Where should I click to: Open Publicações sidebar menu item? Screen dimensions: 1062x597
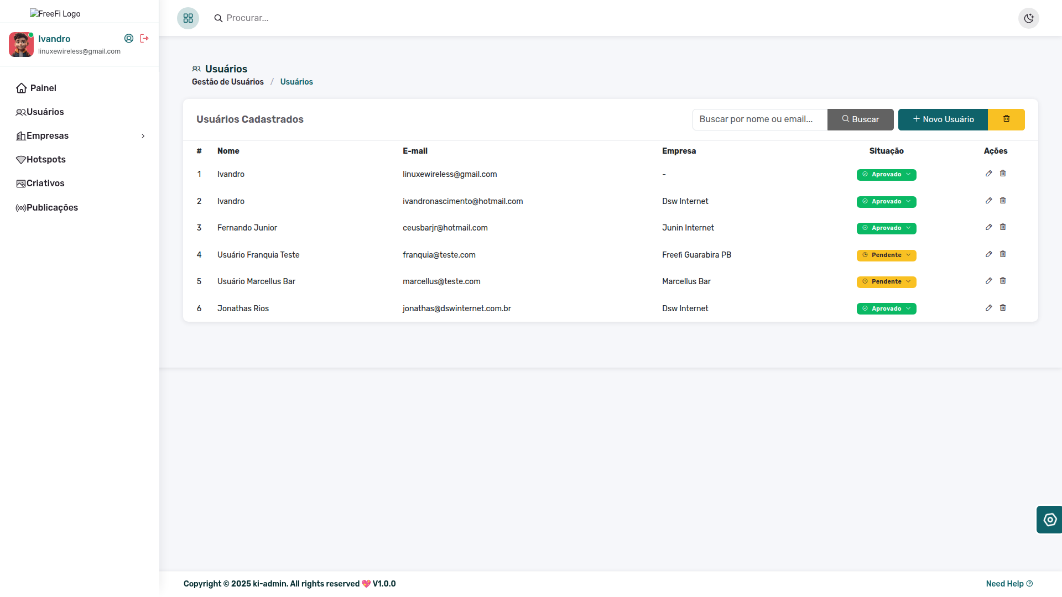pos(52,208)
